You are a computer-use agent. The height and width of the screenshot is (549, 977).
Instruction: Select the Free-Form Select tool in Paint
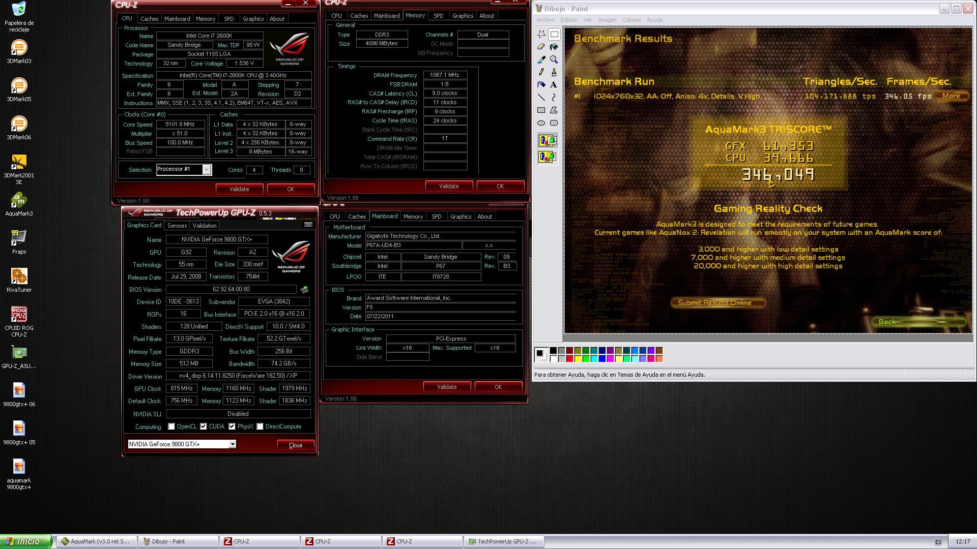[541, 34]
